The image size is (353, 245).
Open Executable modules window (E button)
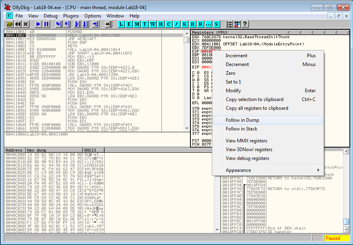[129, 25]
